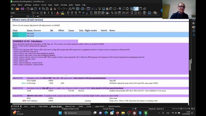
Task: Open the font color dropdown arrow
Action: click(x=60, y=13)
